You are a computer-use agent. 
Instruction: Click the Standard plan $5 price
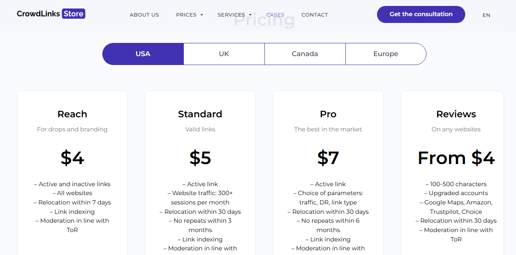point(200,158)
